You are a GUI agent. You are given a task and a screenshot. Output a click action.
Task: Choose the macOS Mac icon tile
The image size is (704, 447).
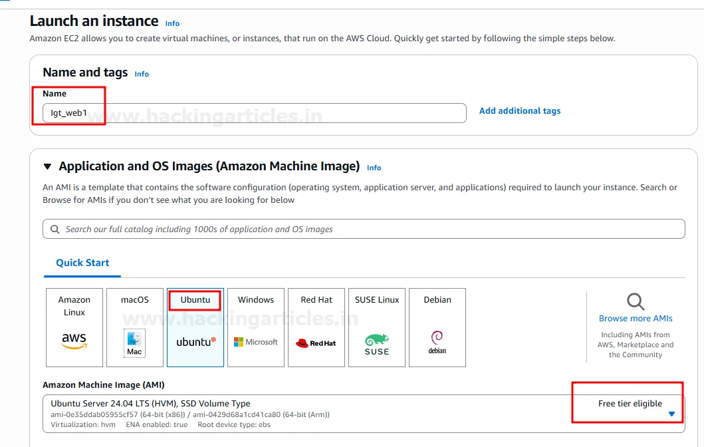(134, 327)
